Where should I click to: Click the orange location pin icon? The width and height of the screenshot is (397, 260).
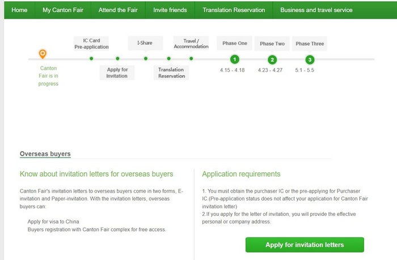pyautogui.click(x=43, y=54)
